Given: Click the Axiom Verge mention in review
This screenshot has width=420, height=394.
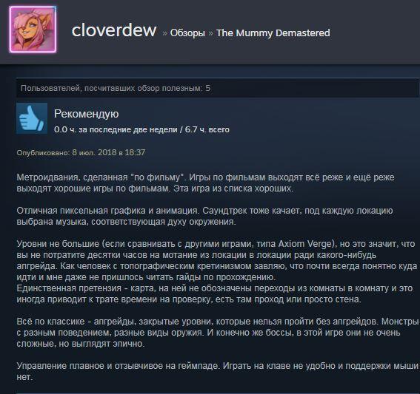Looking at the screenshot, I should tap(305, 244).
